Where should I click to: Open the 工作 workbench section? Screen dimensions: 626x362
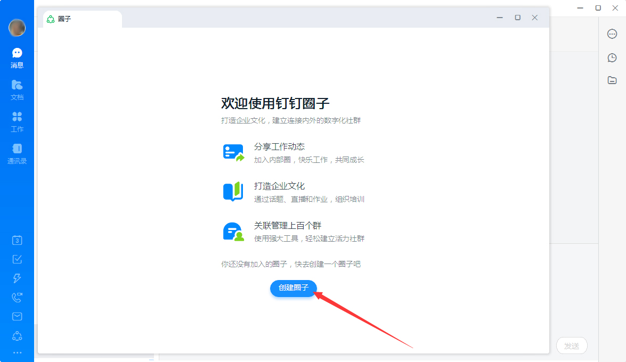17,120
